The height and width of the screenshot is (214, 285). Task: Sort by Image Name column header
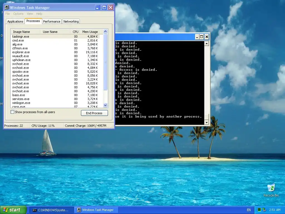pos(25,32)
